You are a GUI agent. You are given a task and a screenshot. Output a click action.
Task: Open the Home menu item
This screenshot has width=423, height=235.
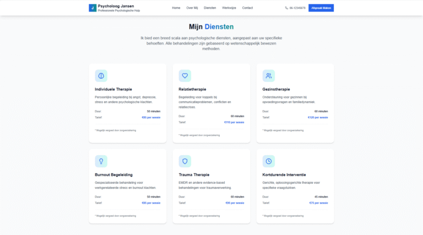tap(176, 8)
